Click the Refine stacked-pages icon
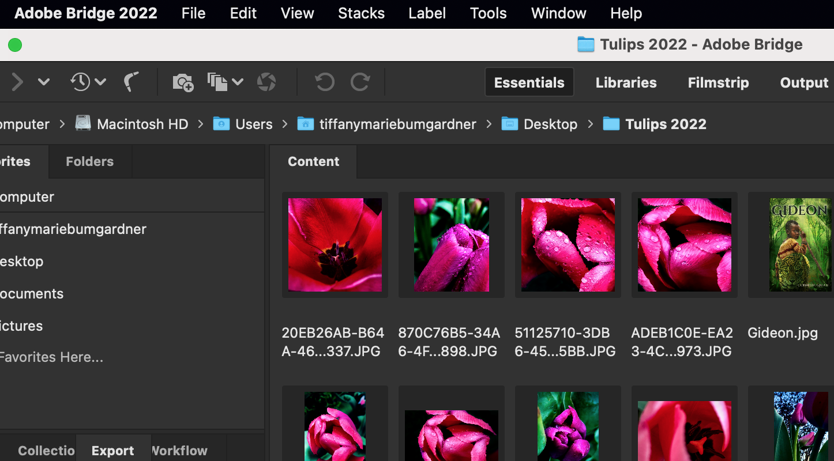The image size is (834, 461). coord(217,82)
